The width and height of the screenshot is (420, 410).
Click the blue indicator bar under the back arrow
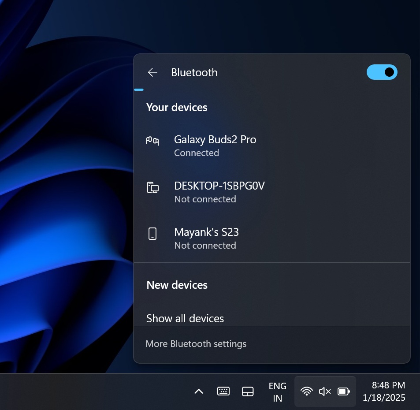[x=138, y=89]
